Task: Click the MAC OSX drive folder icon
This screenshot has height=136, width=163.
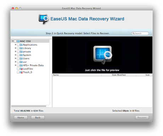Action: pyautogui.click(x=18, y=41)
